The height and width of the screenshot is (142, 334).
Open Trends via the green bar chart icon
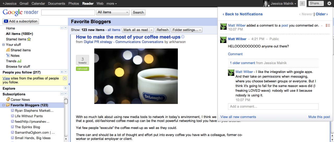tap(19, 61)
